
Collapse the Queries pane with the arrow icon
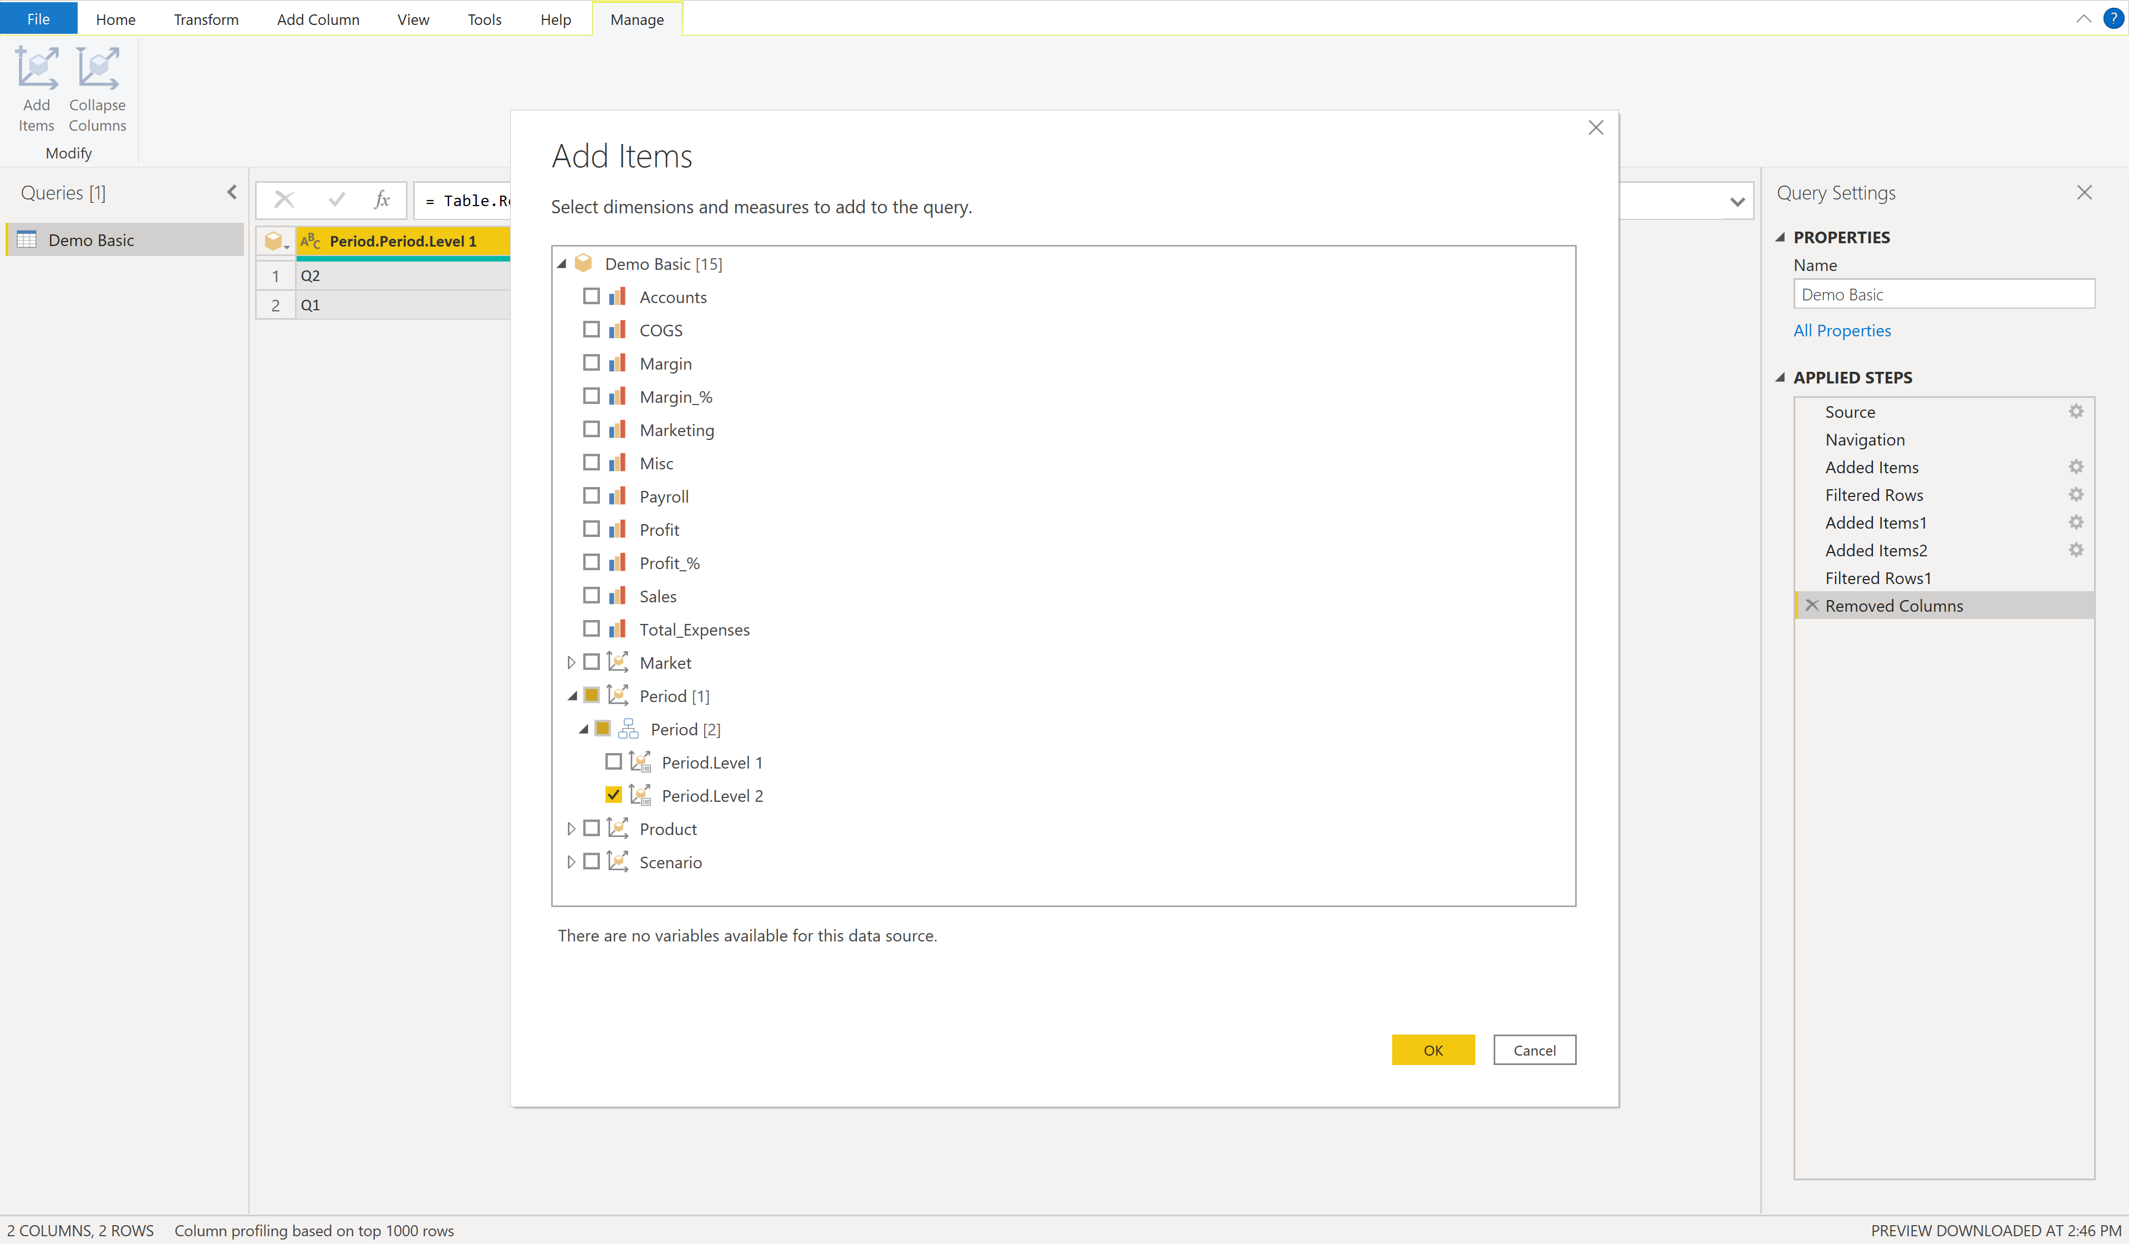pos(232,192)
